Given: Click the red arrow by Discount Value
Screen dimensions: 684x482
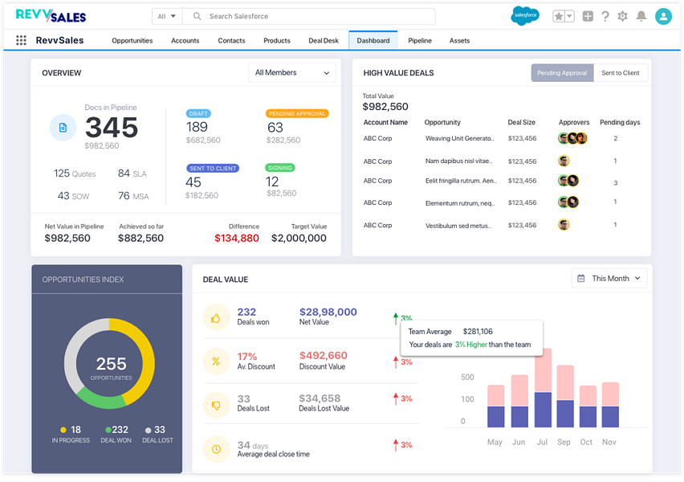Looking at the screenshot, I should [396, 362].
